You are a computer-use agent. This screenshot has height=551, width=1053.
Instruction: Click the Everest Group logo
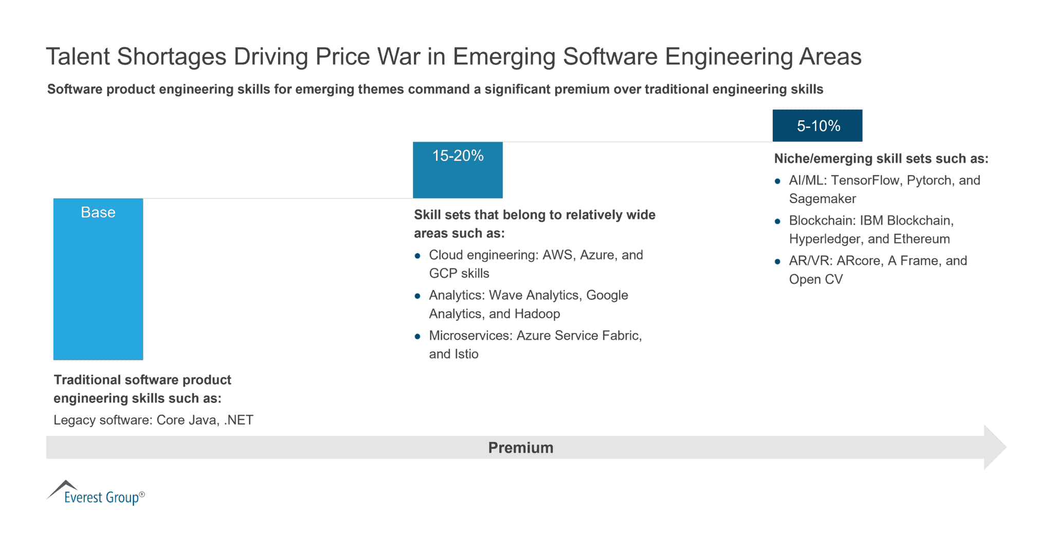point(96,492)
